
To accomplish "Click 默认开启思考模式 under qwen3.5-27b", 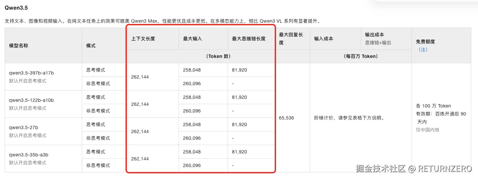I will (x=28, y=135).
